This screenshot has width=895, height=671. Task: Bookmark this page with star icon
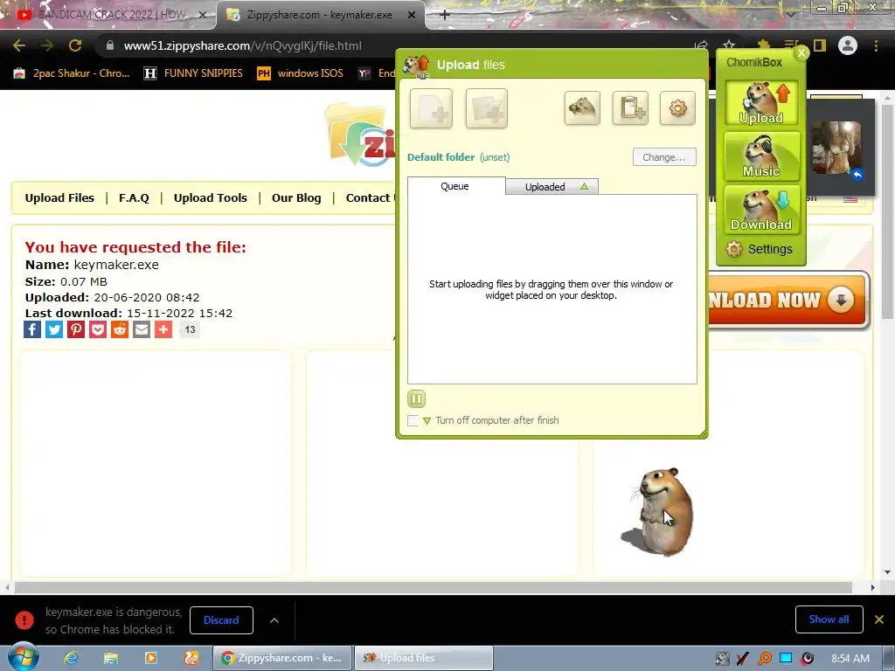[729, 45]
